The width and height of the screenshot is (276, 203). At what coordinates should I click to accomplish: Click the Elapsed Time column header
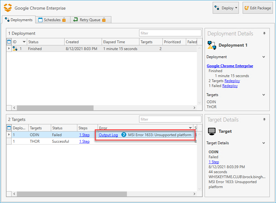coord(121,42)
